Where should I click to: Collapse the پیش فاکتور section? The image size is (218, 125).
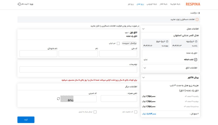143,78
